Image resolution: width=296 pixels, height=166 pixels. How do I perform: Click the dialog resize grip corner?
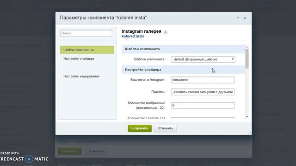pos(250,133)
